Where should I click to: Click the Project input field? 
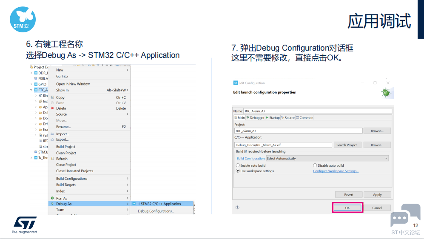point(298,131)
